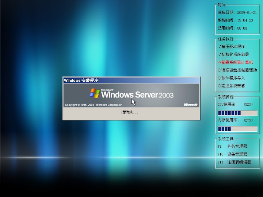Click the '内存使用率: (27%)' label
This screenshot has height=197, width=263.
[235, 120]
